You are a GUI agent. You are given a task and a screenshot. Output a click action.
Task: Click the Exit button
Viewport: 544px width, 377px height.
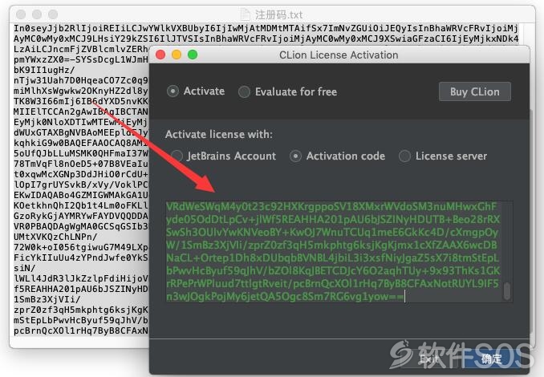pyautogui.click(x=429, y=359)
